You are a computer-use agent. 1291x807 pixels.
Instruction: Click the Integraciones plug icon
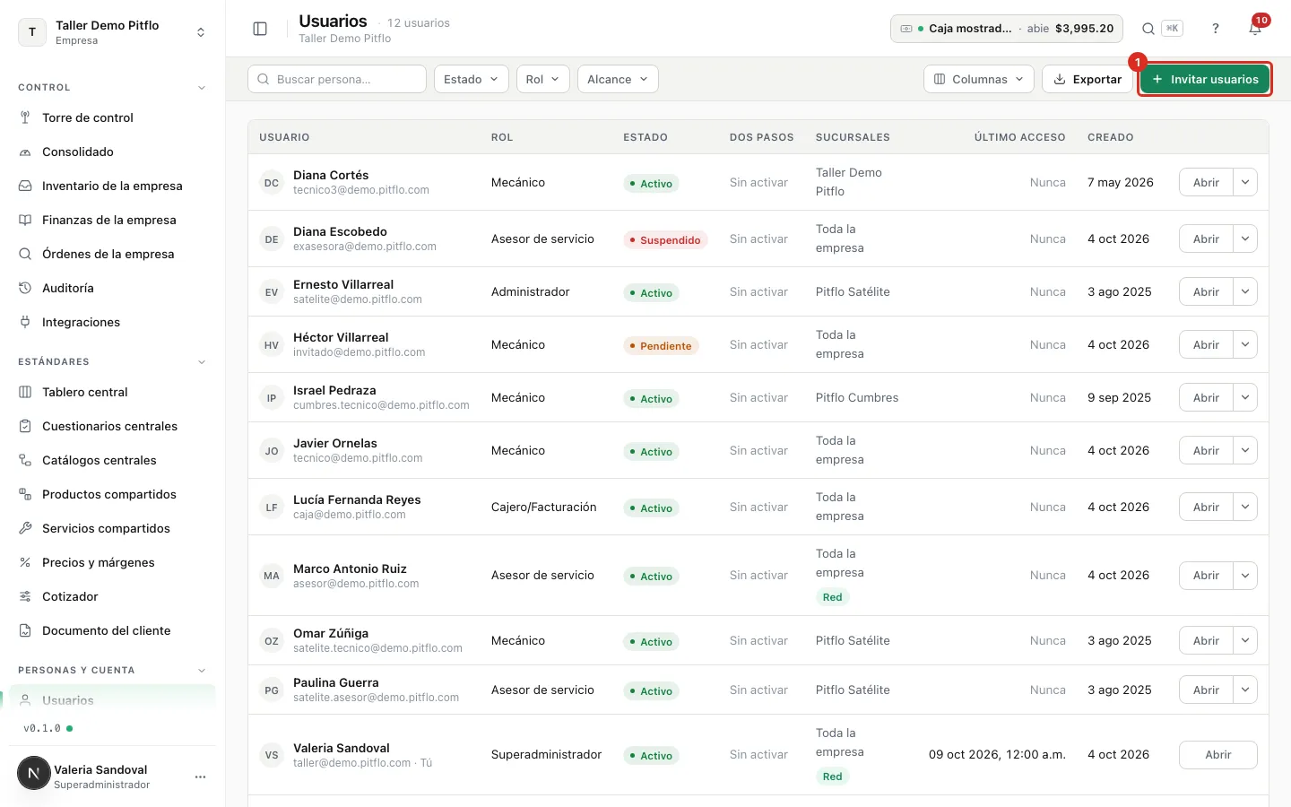(25, 322)
